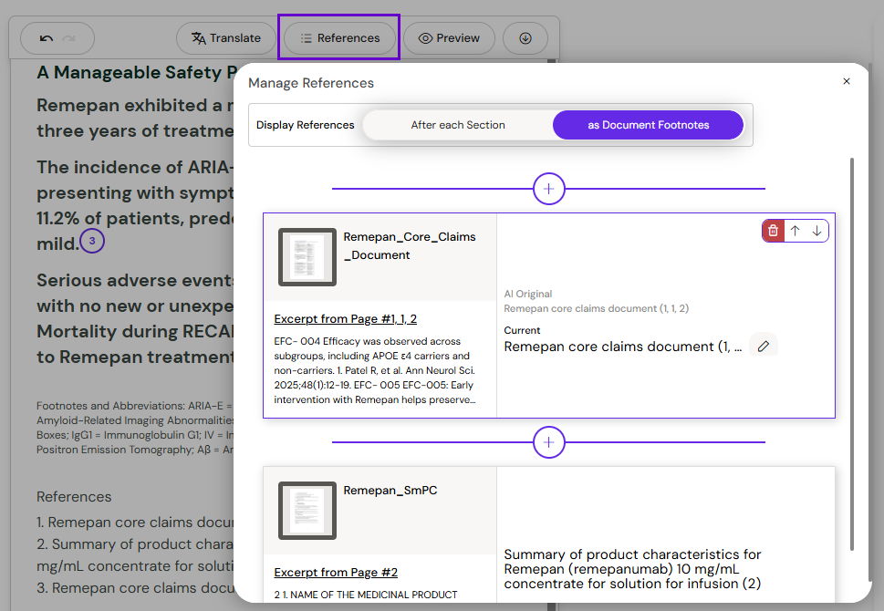
Task: Delete the Remepan_Core_Claims_Document reference
Action: [x=773, y=231]
